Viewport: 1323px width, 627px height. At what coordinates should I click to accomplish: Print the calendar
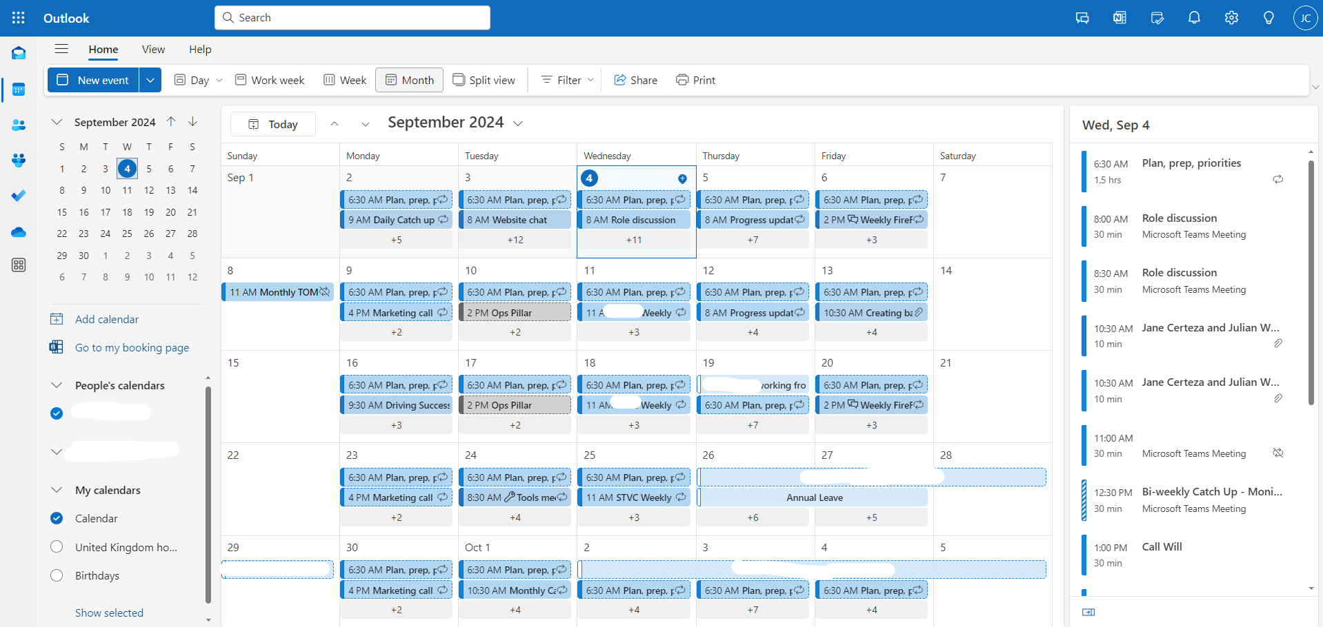coord(695,80)
